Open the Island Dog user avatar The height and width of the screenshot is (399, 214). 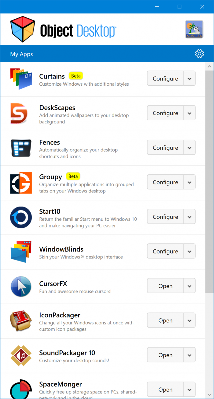[194, 29]
